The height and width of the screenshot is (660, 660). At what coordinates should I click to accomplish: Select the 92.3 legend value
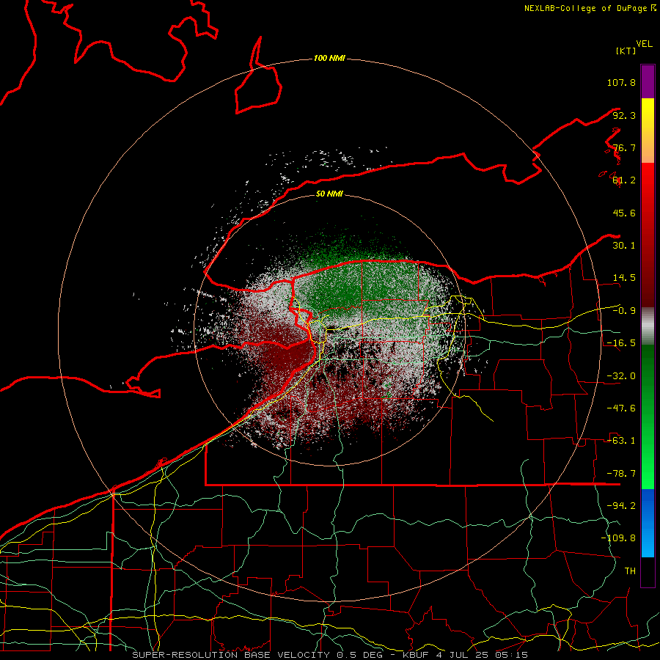pos(624,115)
